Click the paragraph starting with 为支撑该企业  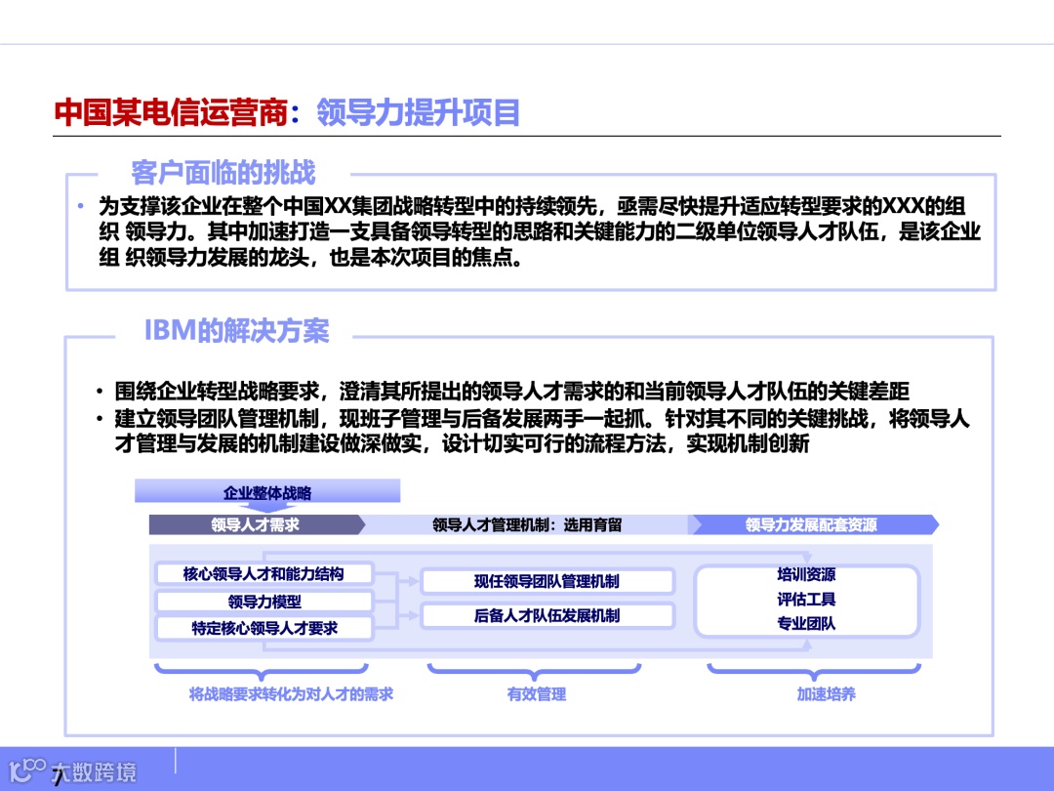point(539,231)
